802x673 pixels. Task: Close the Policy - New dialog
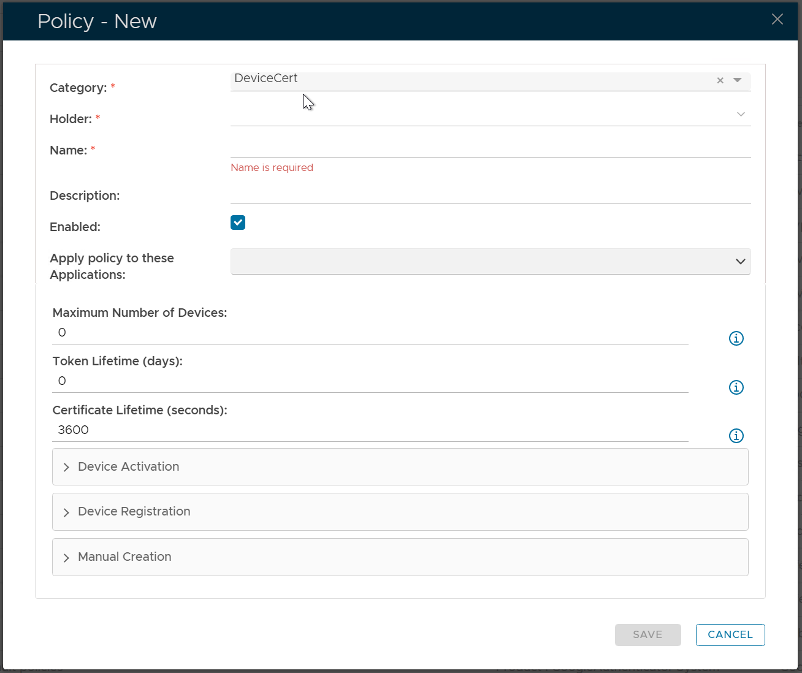pyautogui.click(x=777, y=20)
